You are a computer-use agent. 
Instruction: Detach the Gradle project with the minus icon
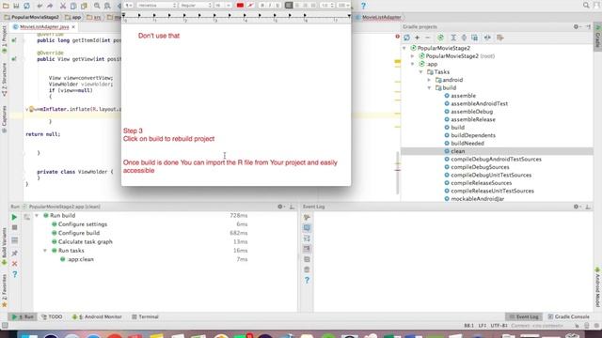coord(427,38)
